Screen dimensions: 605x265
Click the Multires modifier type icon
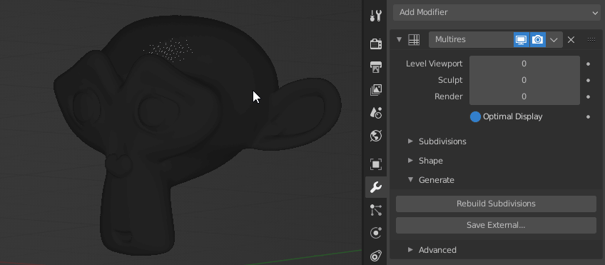414,40
